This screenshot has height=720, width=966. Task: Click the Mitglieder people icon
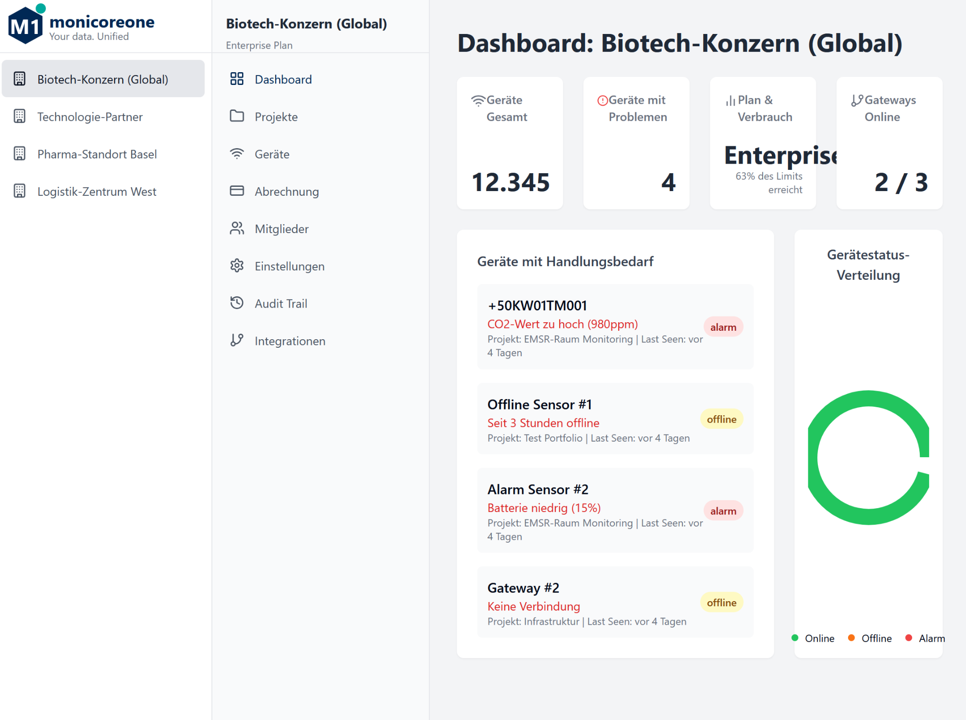[236, 228]
